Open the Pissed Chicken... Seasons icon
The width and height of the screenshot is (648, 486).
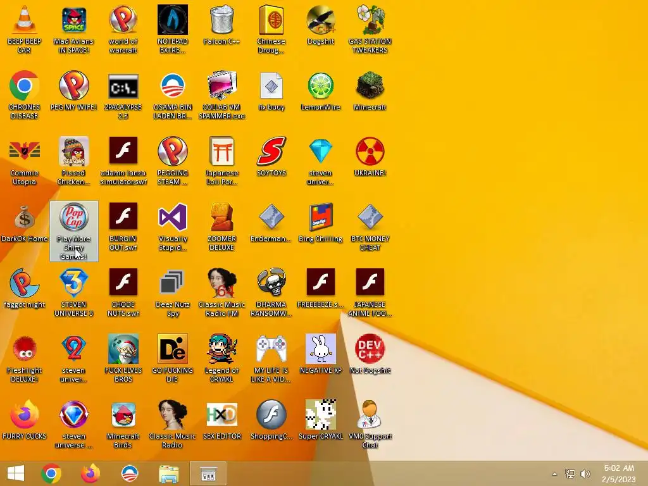[x=73, y=151]
